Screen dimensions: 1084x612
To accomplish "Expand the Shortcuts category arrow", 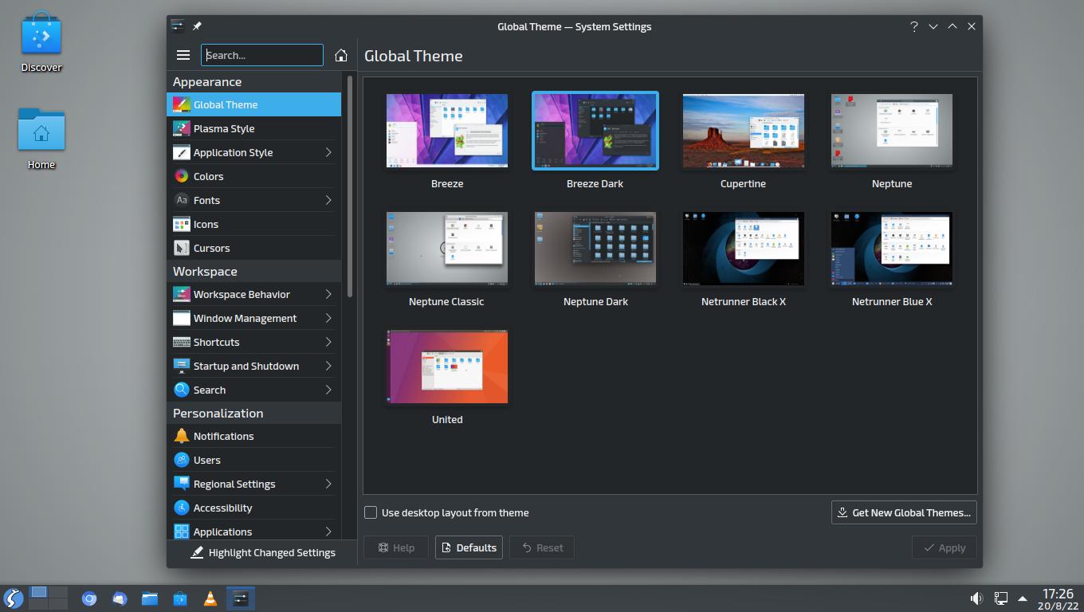I will pos(328,342).
